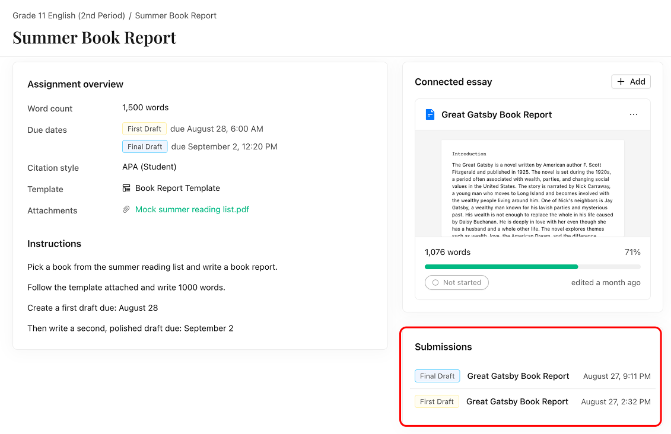Click the Template label

tap(45, 189)
